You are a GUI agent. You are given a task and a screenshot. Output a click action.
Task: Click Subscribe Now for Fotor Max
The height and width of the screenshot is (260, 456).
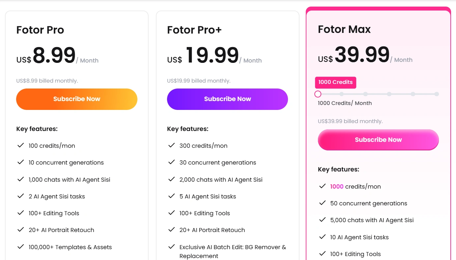(378, 140)
